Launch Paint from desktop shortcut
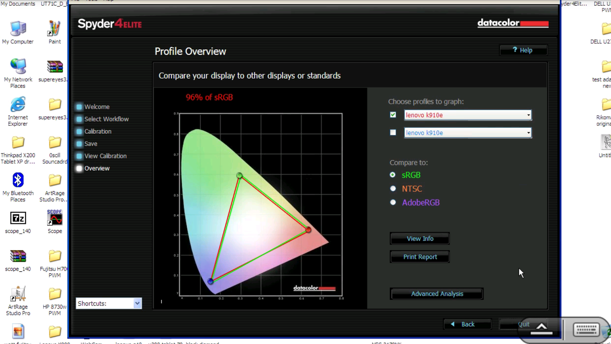Screen dimensions: 611x344 click(55, 33)
